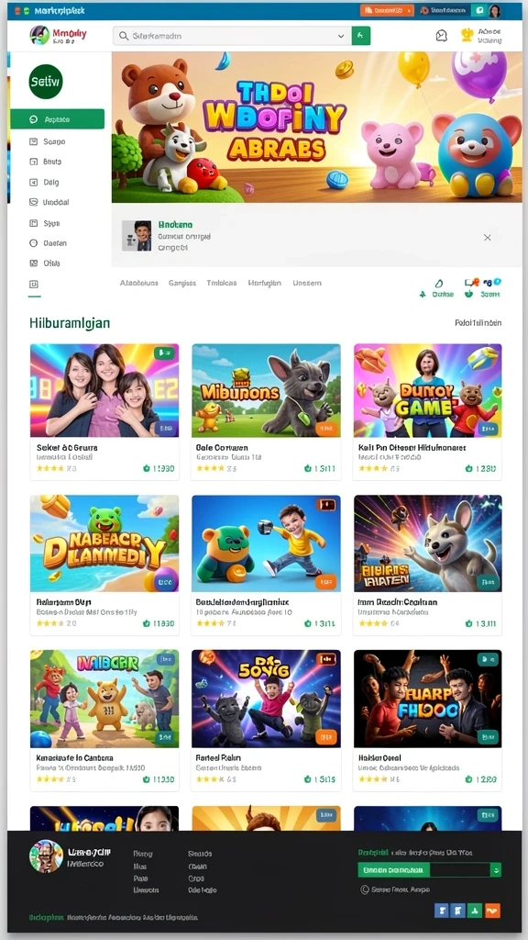528x940 pixels.
Task: Open the dark card with two cheering men
Action: (x=427, y=699)
